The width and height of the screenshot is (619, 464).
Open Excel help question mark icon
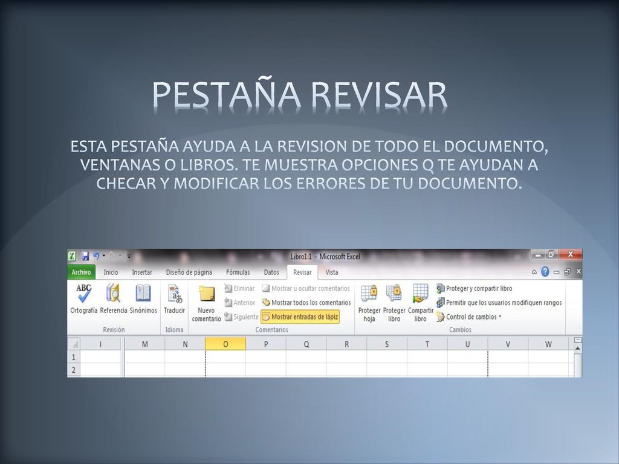(545, 271)
